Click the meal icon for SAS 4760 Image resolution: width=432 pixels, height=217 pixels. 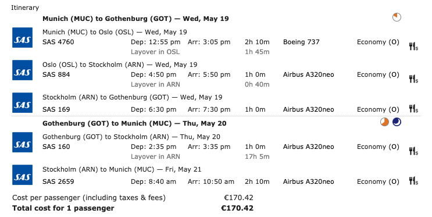point(413,47)
